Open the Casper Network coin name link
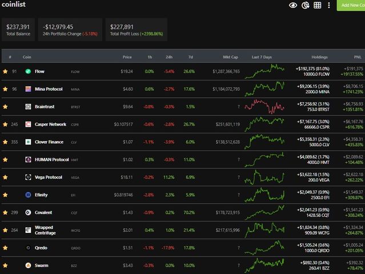The width and height of the screenshot is (365, 274). click(x=50, y=124)
